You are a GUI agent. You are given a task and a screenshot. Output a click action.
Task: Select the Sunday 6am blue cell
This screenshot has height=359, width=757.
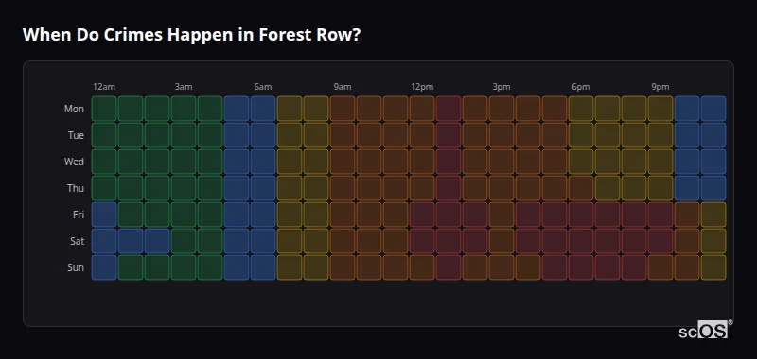coord(263,267)
